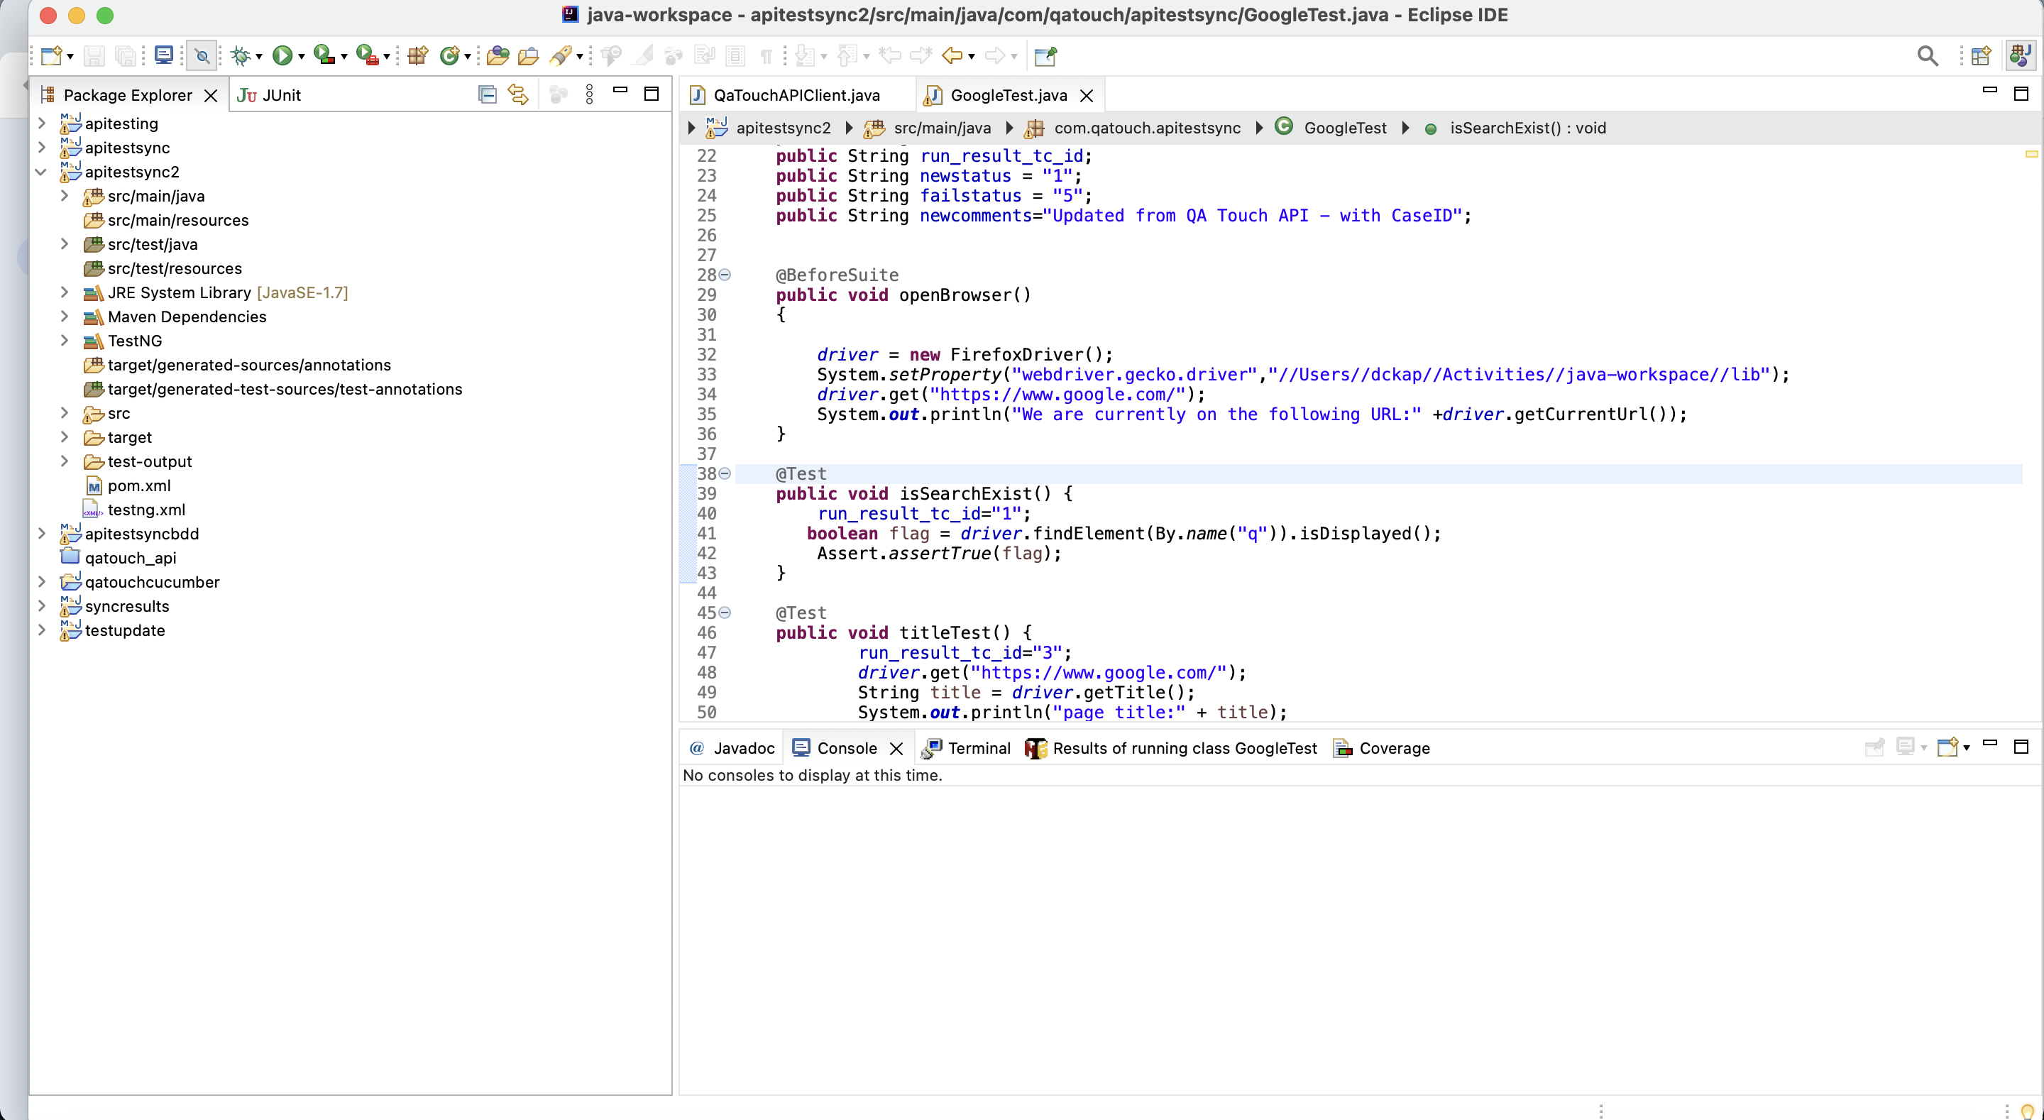The height and width of the screenshot is (1120, 2044).
Task: Open the Javadoc tab
Action: point(732,747)
